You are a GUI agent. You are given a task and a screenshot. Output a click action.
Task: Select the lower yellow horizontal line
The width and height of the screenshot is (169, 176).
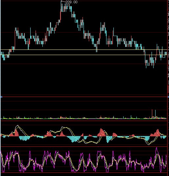[x=84, y=55]
